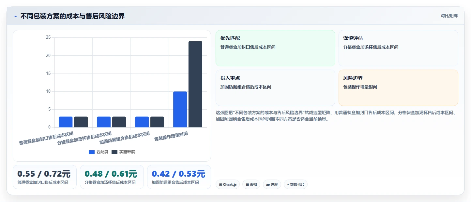Select the 谨慎评估 matrix card
The width and height of the screenshot is (471, 202).
pyautogui.click(x=398, y=48)
